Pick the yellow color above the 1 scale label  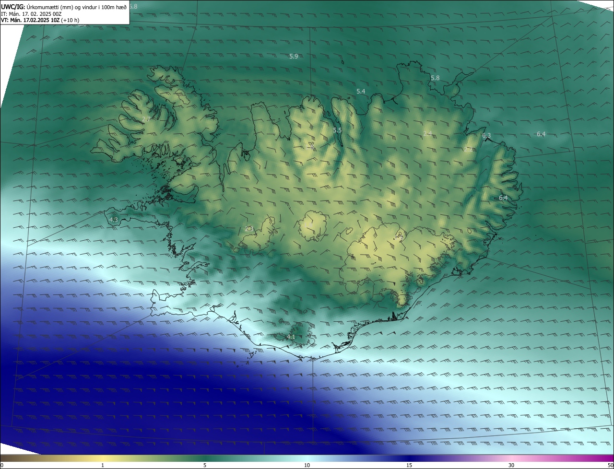point(103,458)
